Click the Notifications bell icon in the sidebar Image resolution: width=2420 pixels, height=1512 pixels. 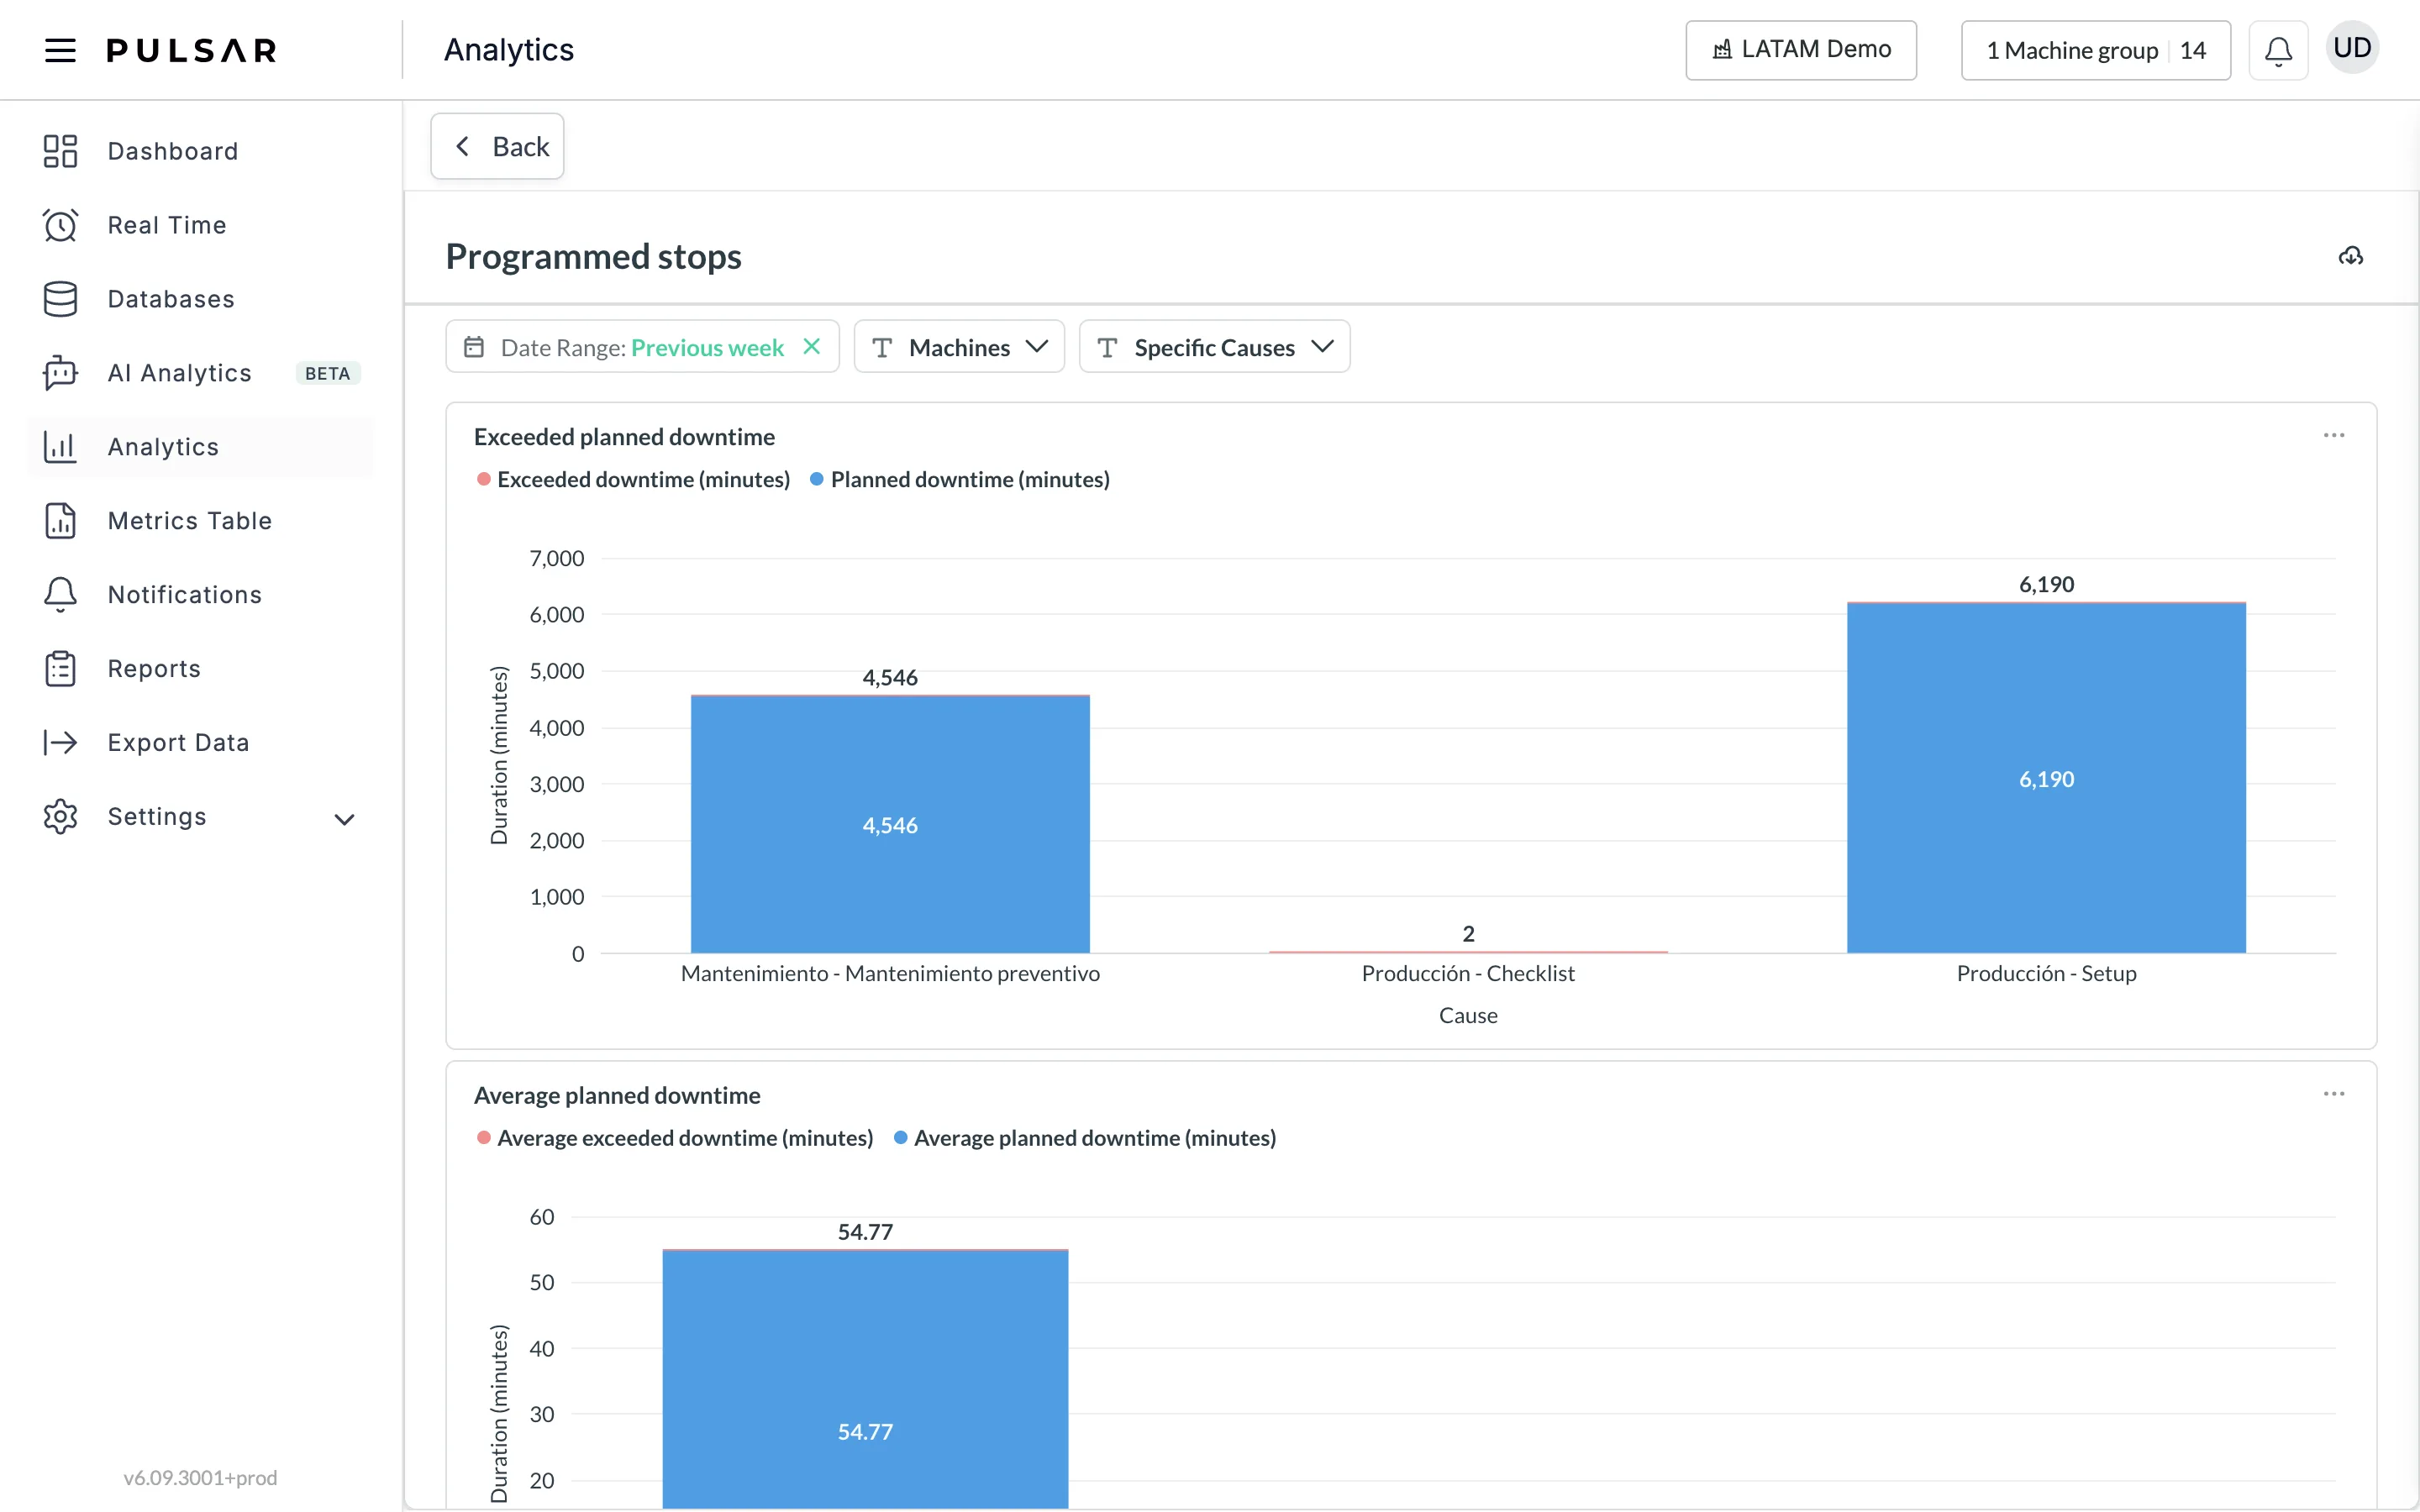(x=60, y=595)
